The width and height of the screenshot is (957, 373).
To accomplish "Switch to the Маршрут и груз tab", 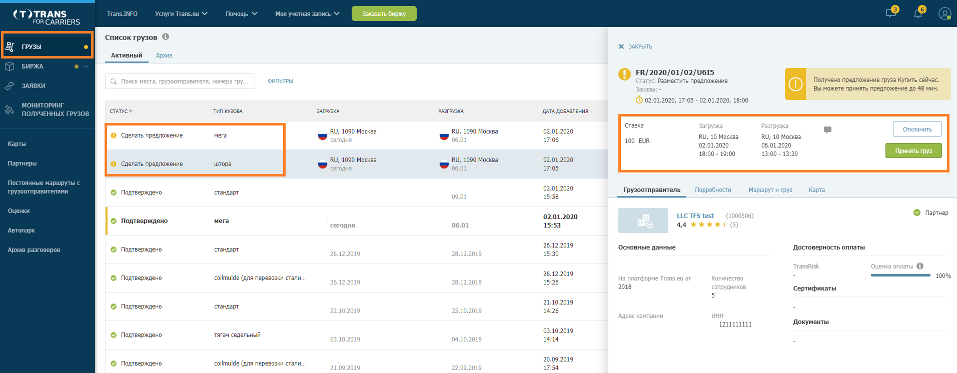I will point(770,190).
